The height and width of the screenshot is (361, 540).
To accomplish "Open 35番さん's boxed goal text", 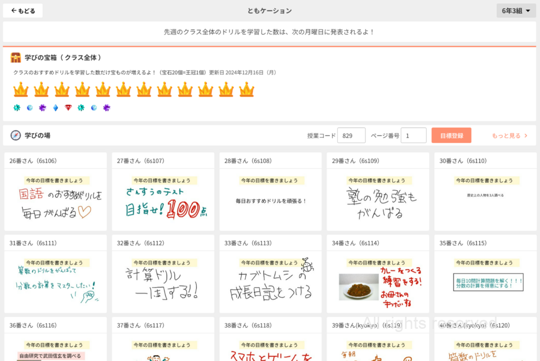I will [488, 282].
